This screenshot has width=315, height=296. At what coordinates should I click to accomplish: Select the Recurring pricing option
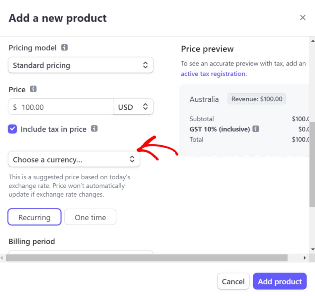click(x=34, y=218)
